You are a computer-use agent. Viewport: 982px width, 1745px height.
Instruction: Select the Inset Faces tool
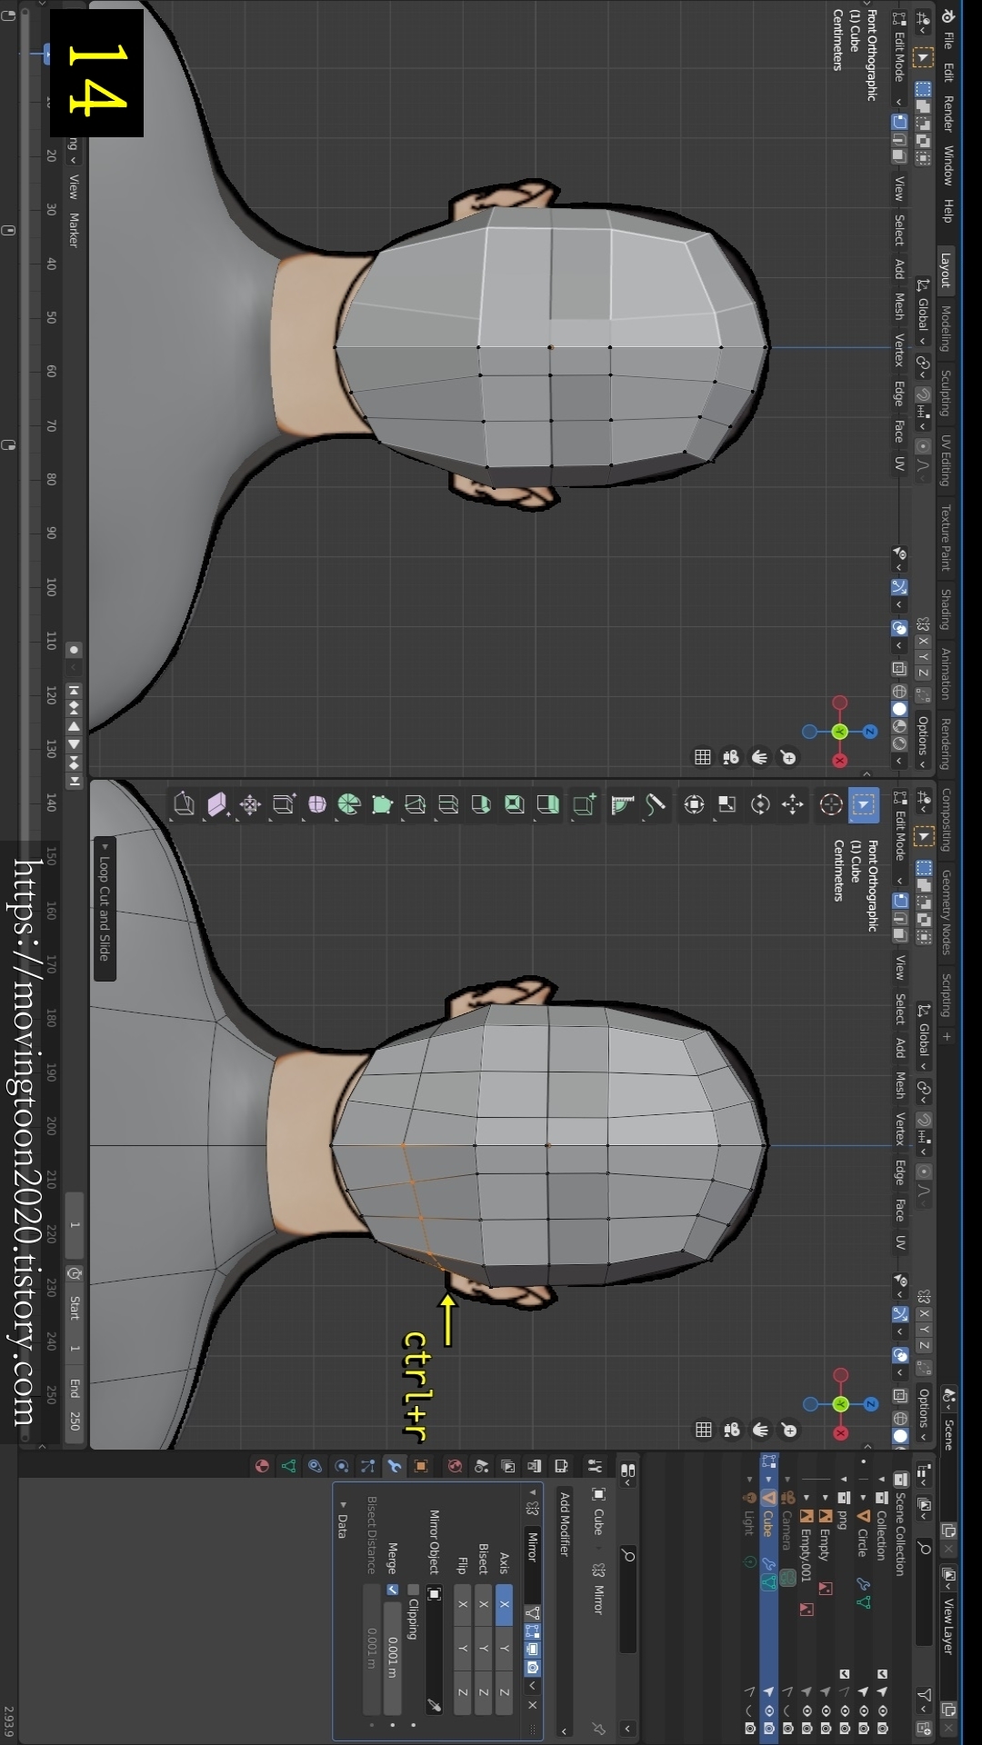pos(515,804)
